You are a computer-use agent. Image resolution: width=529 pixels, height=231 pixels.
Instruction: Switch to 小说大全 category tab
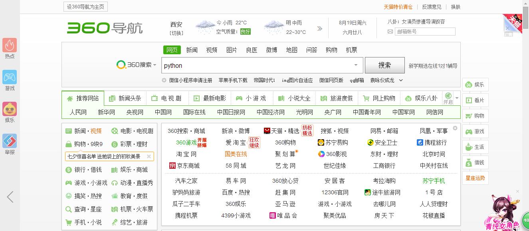click(x=294, y=98)
